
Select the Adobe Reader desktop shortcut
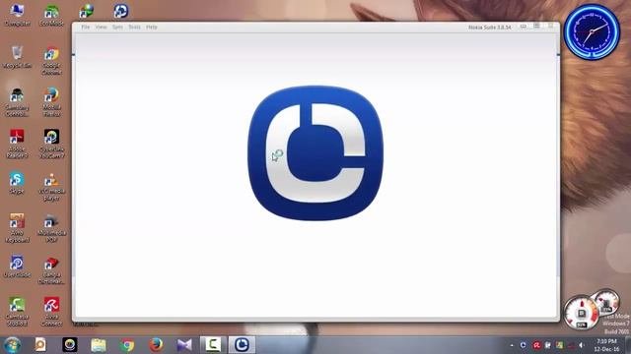click(17, 144)
